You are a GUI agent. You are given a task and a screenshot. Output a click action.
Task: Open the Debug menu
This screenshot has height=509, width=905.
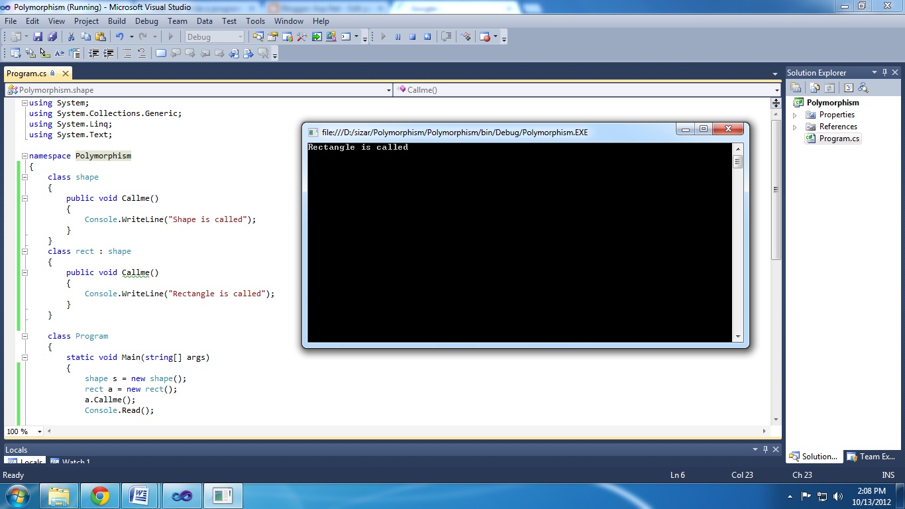coord(146,21)
